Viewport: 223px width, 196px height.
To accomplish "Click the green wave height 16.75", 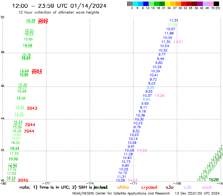I will point(201,180).
